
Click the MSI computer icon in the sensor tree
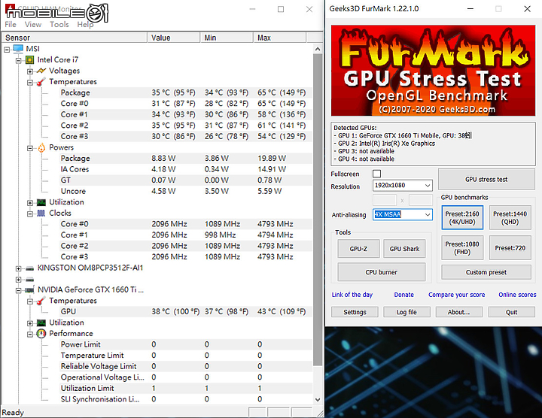pos(18,49)
